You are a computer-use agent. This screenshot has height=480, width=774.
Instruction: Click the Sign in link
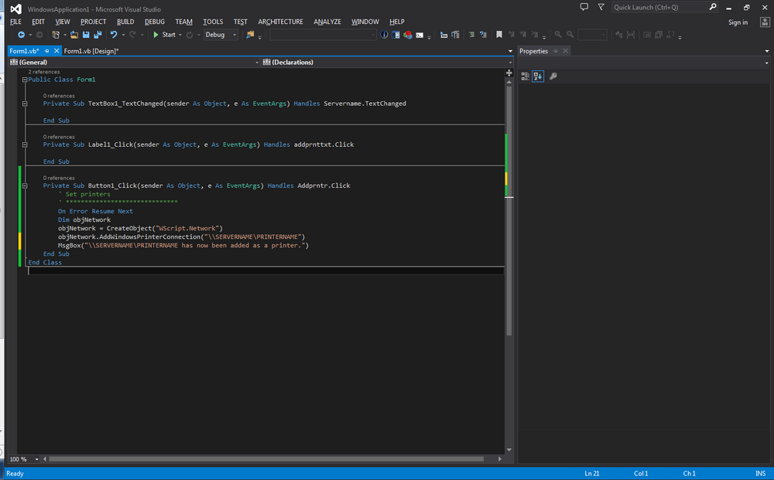[x=738, y=22]
